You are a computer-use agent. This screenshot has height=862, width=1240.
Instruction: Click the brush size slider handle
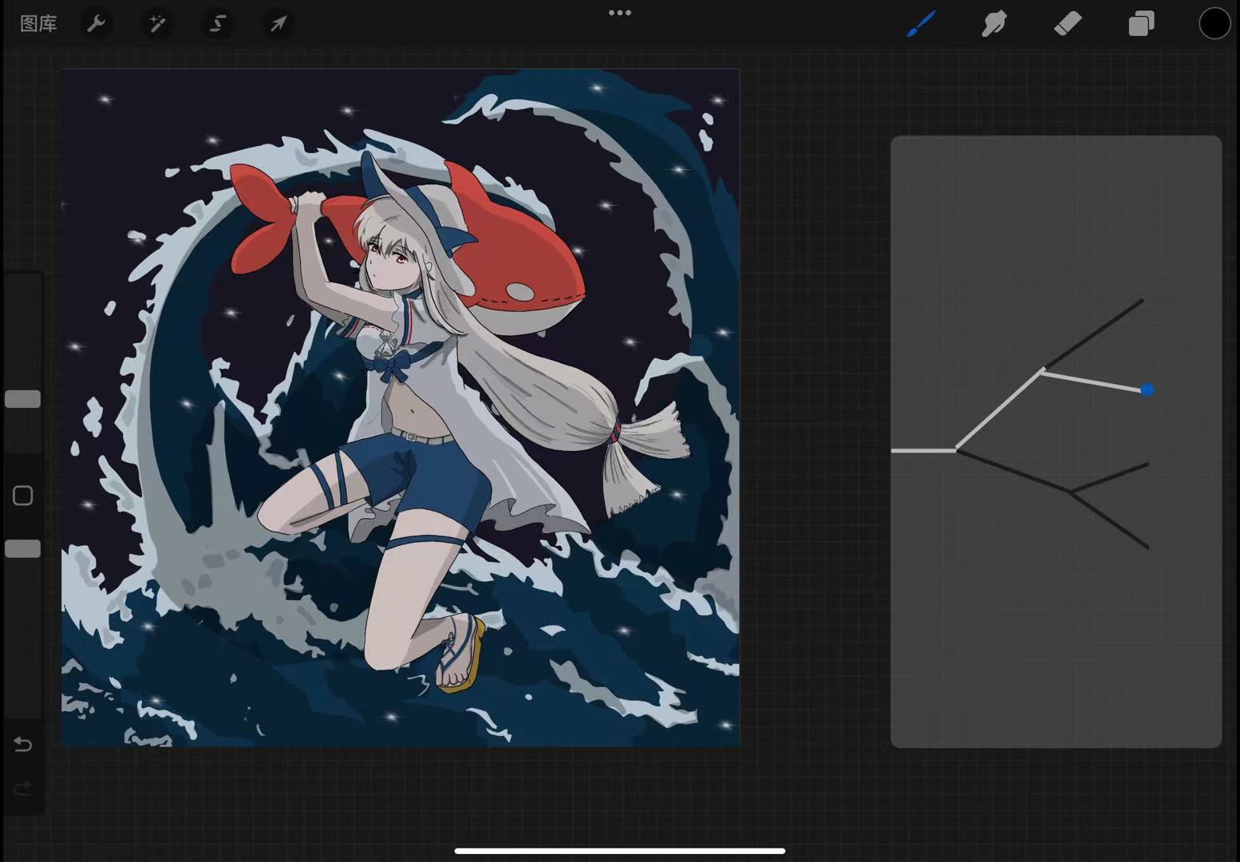[22, 399]
